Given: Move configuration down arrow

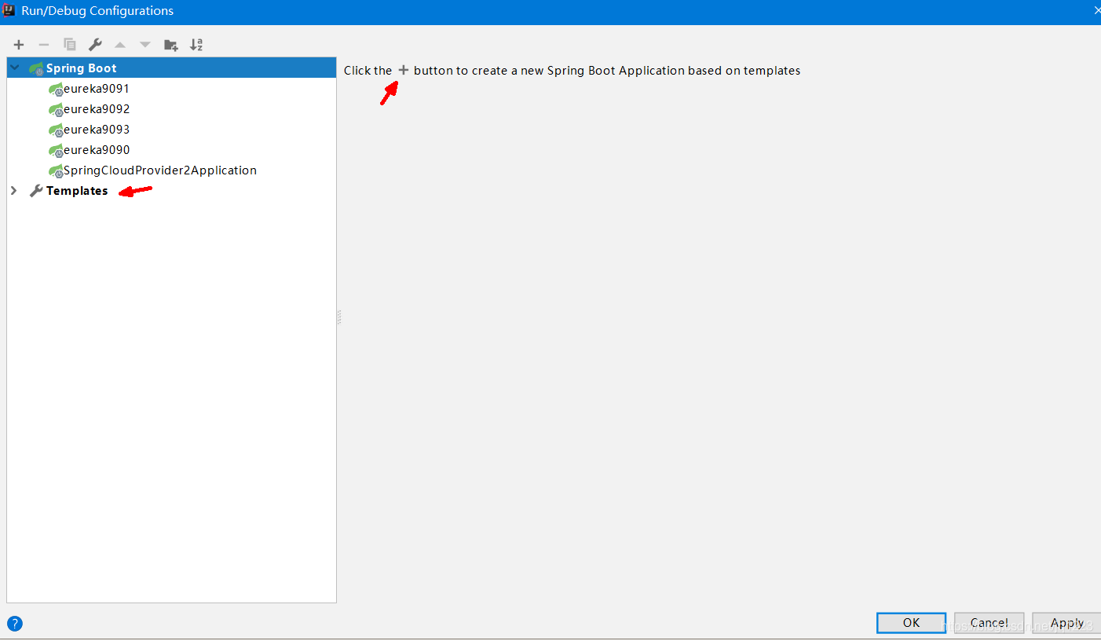Looking at the screenshot, I should click(x=145, y=45).
